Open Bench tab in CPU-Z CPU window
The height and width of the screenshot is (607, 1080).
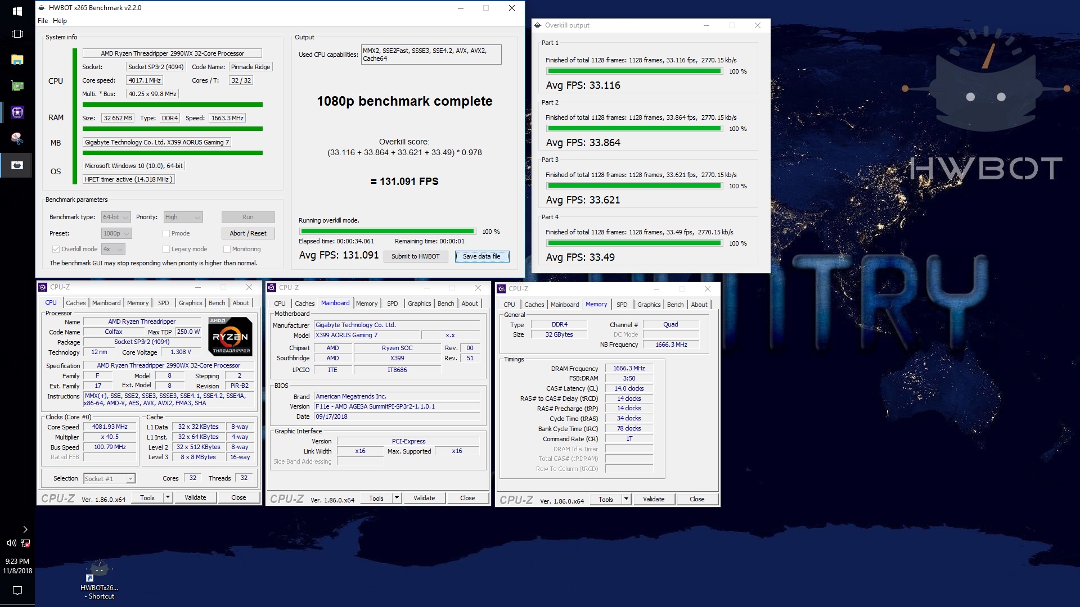click(217, 303)
